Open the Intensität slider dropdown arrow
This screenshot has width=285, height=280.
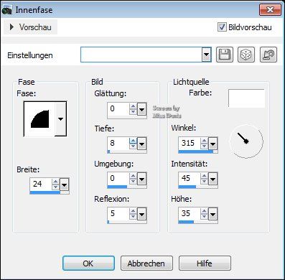(212, 179)
